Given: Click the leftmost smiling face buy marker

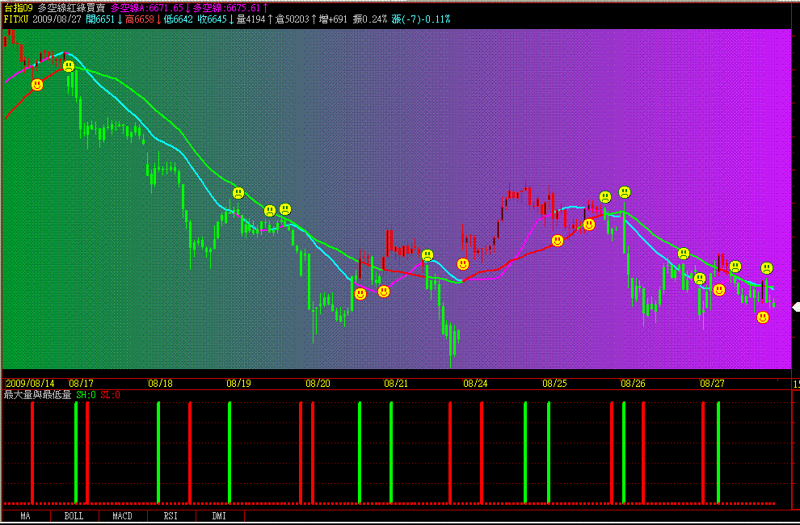Looking at the screenshot, I should pyautogui.click(x=36, y=85).
